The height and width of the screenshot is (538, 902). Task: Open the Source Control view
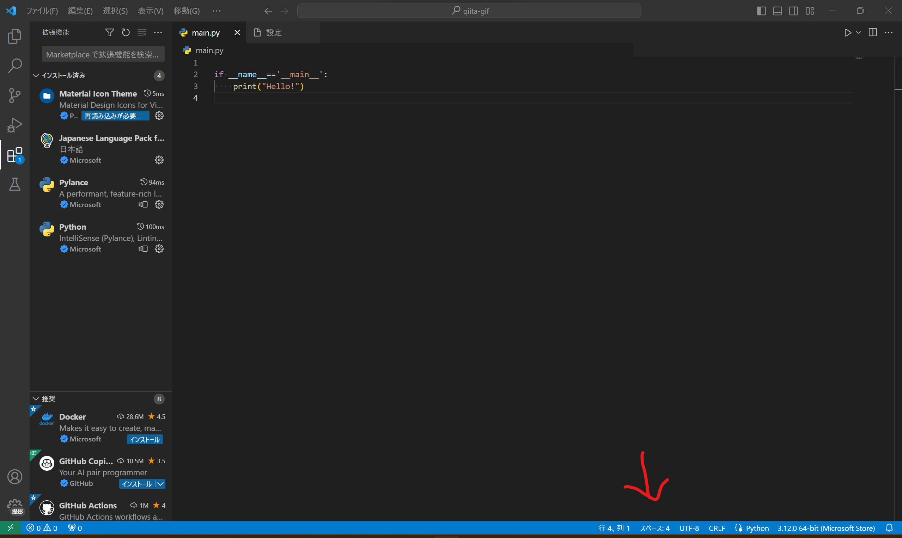click(14, 95)
